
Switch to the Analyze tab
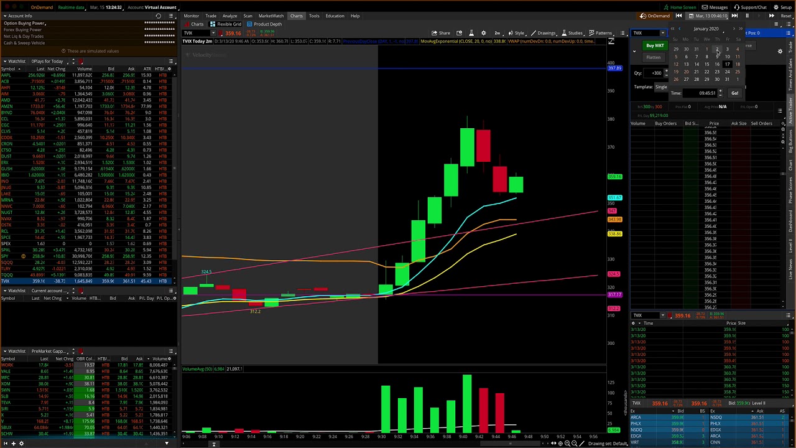(x=229, y=16)
